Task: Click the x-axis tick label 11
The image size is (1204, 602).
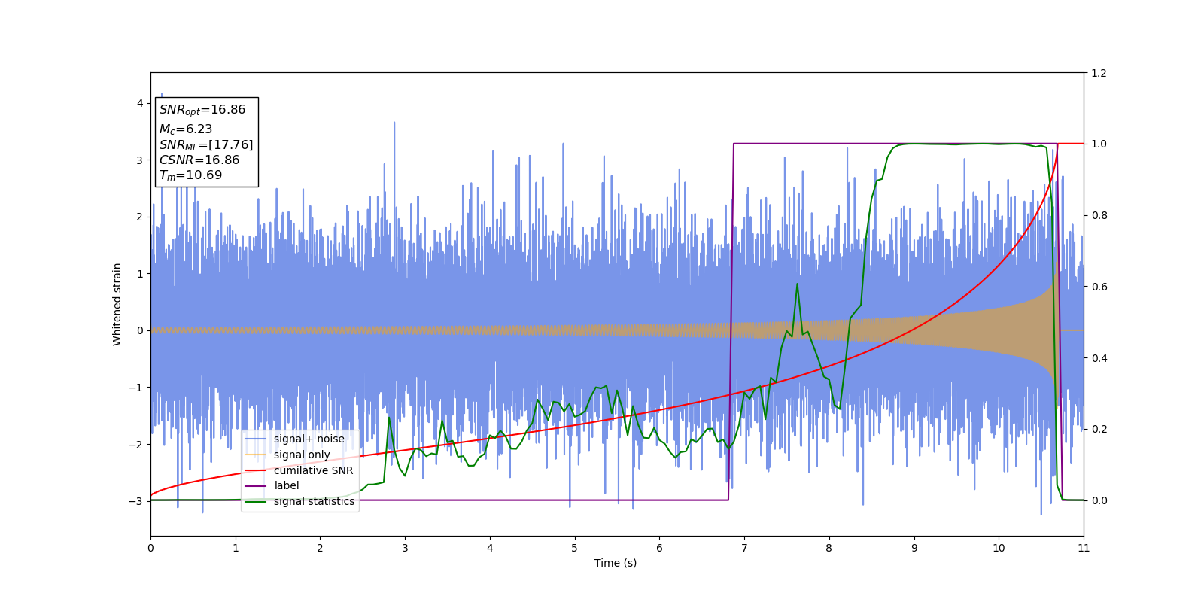Action: [1084, 548]
